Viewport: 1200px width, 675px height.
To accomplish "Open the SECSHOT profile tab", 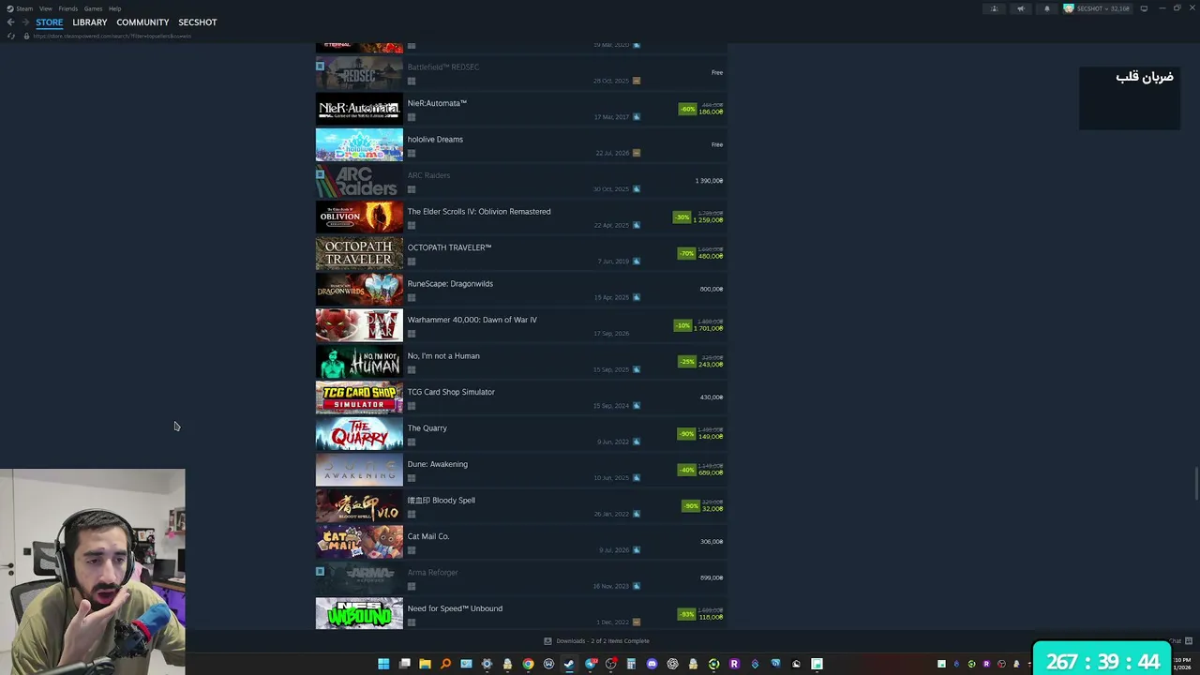I will point(198,22).
